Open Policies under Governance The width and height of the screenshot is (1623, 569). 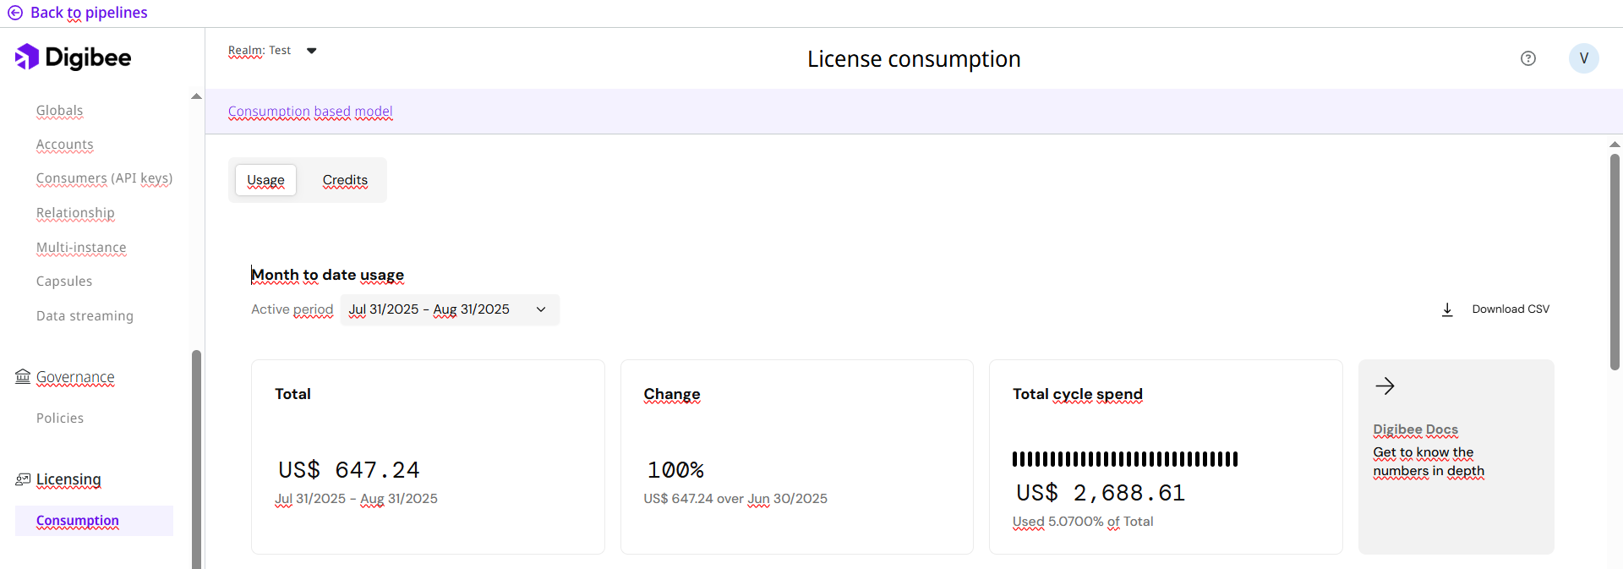click(x=60, y=418)
